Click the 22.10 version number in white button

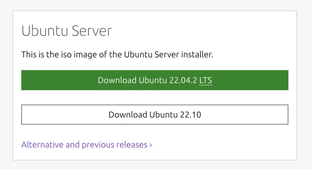pyautogui.click(x=191, y=115)
